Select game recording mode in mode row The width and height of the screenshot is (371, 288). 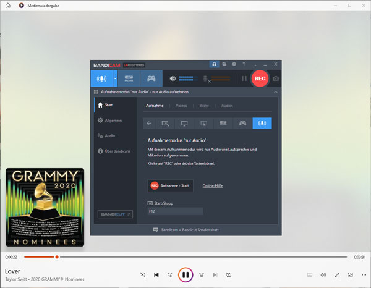[x=242, y=123]
